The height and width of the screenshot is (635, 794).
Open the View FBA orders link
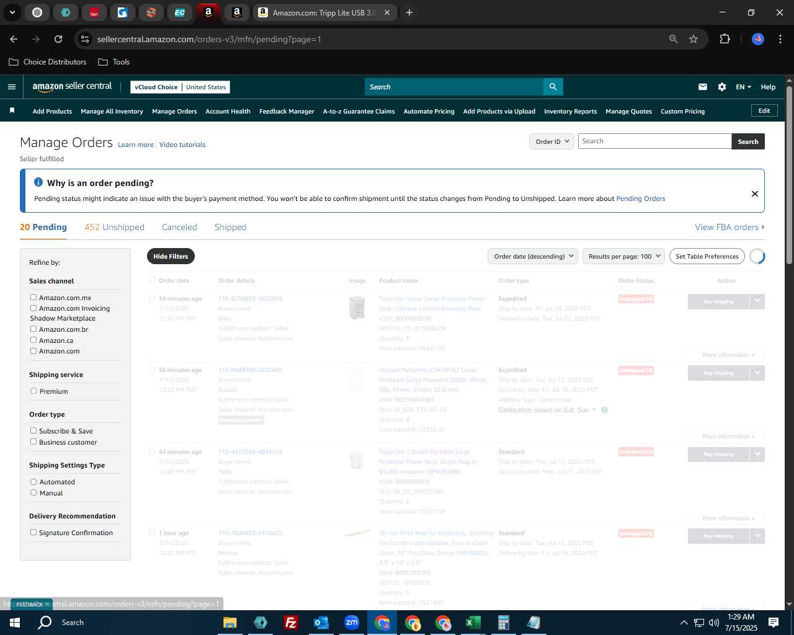tap(729, 227)
